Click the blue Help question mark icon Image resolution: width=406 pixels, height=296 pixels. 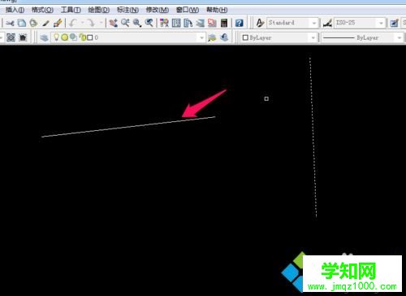pyautogui.click(x=239, y=23)
